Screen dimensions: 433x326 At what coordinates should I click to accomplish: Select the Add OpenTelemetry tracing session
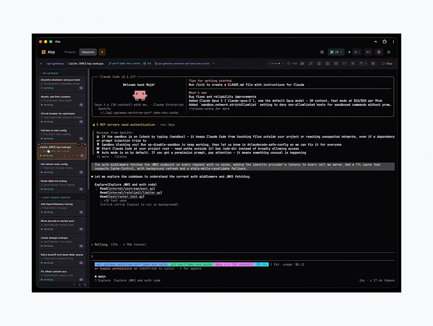[x=62, y=208]
